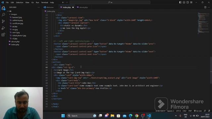
Task: Toggle the bottom panel layout icon
Action: [184, 2]
